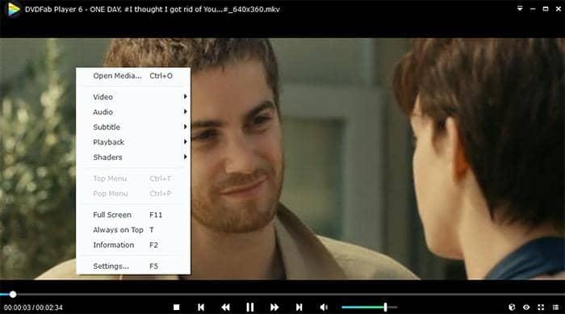Click the shield icon in bottom bar

[512, 308]
